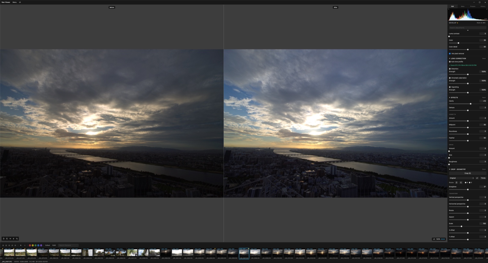Focus the Search adjustments field
488x263 pixels.
[x=468, y=28]
